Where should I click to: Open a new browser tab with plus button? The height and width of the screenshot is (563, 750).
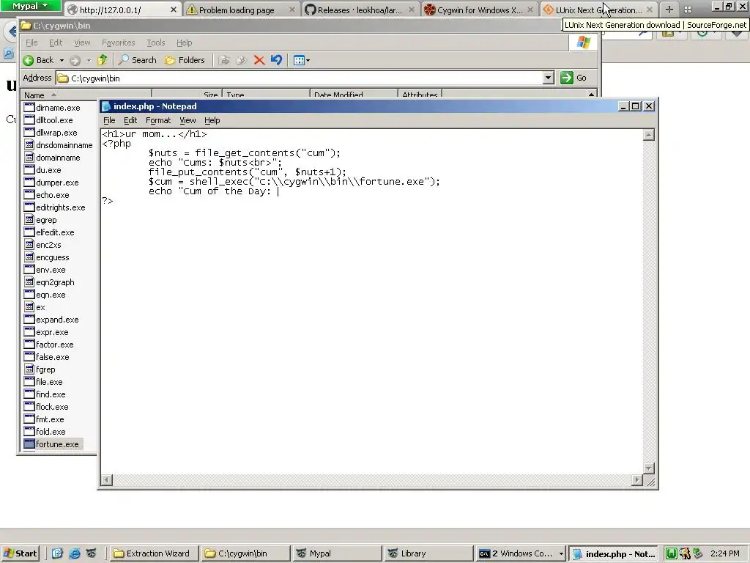669,10
